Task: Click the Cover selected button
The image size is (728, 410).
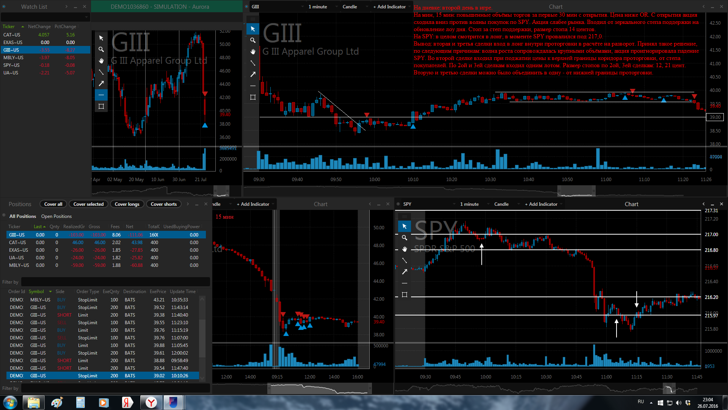Action: pos(88,204)
